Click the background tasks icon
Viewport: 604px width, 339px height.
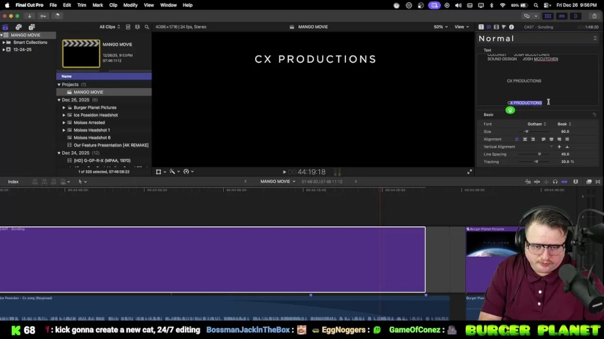[x=57, y=16]
